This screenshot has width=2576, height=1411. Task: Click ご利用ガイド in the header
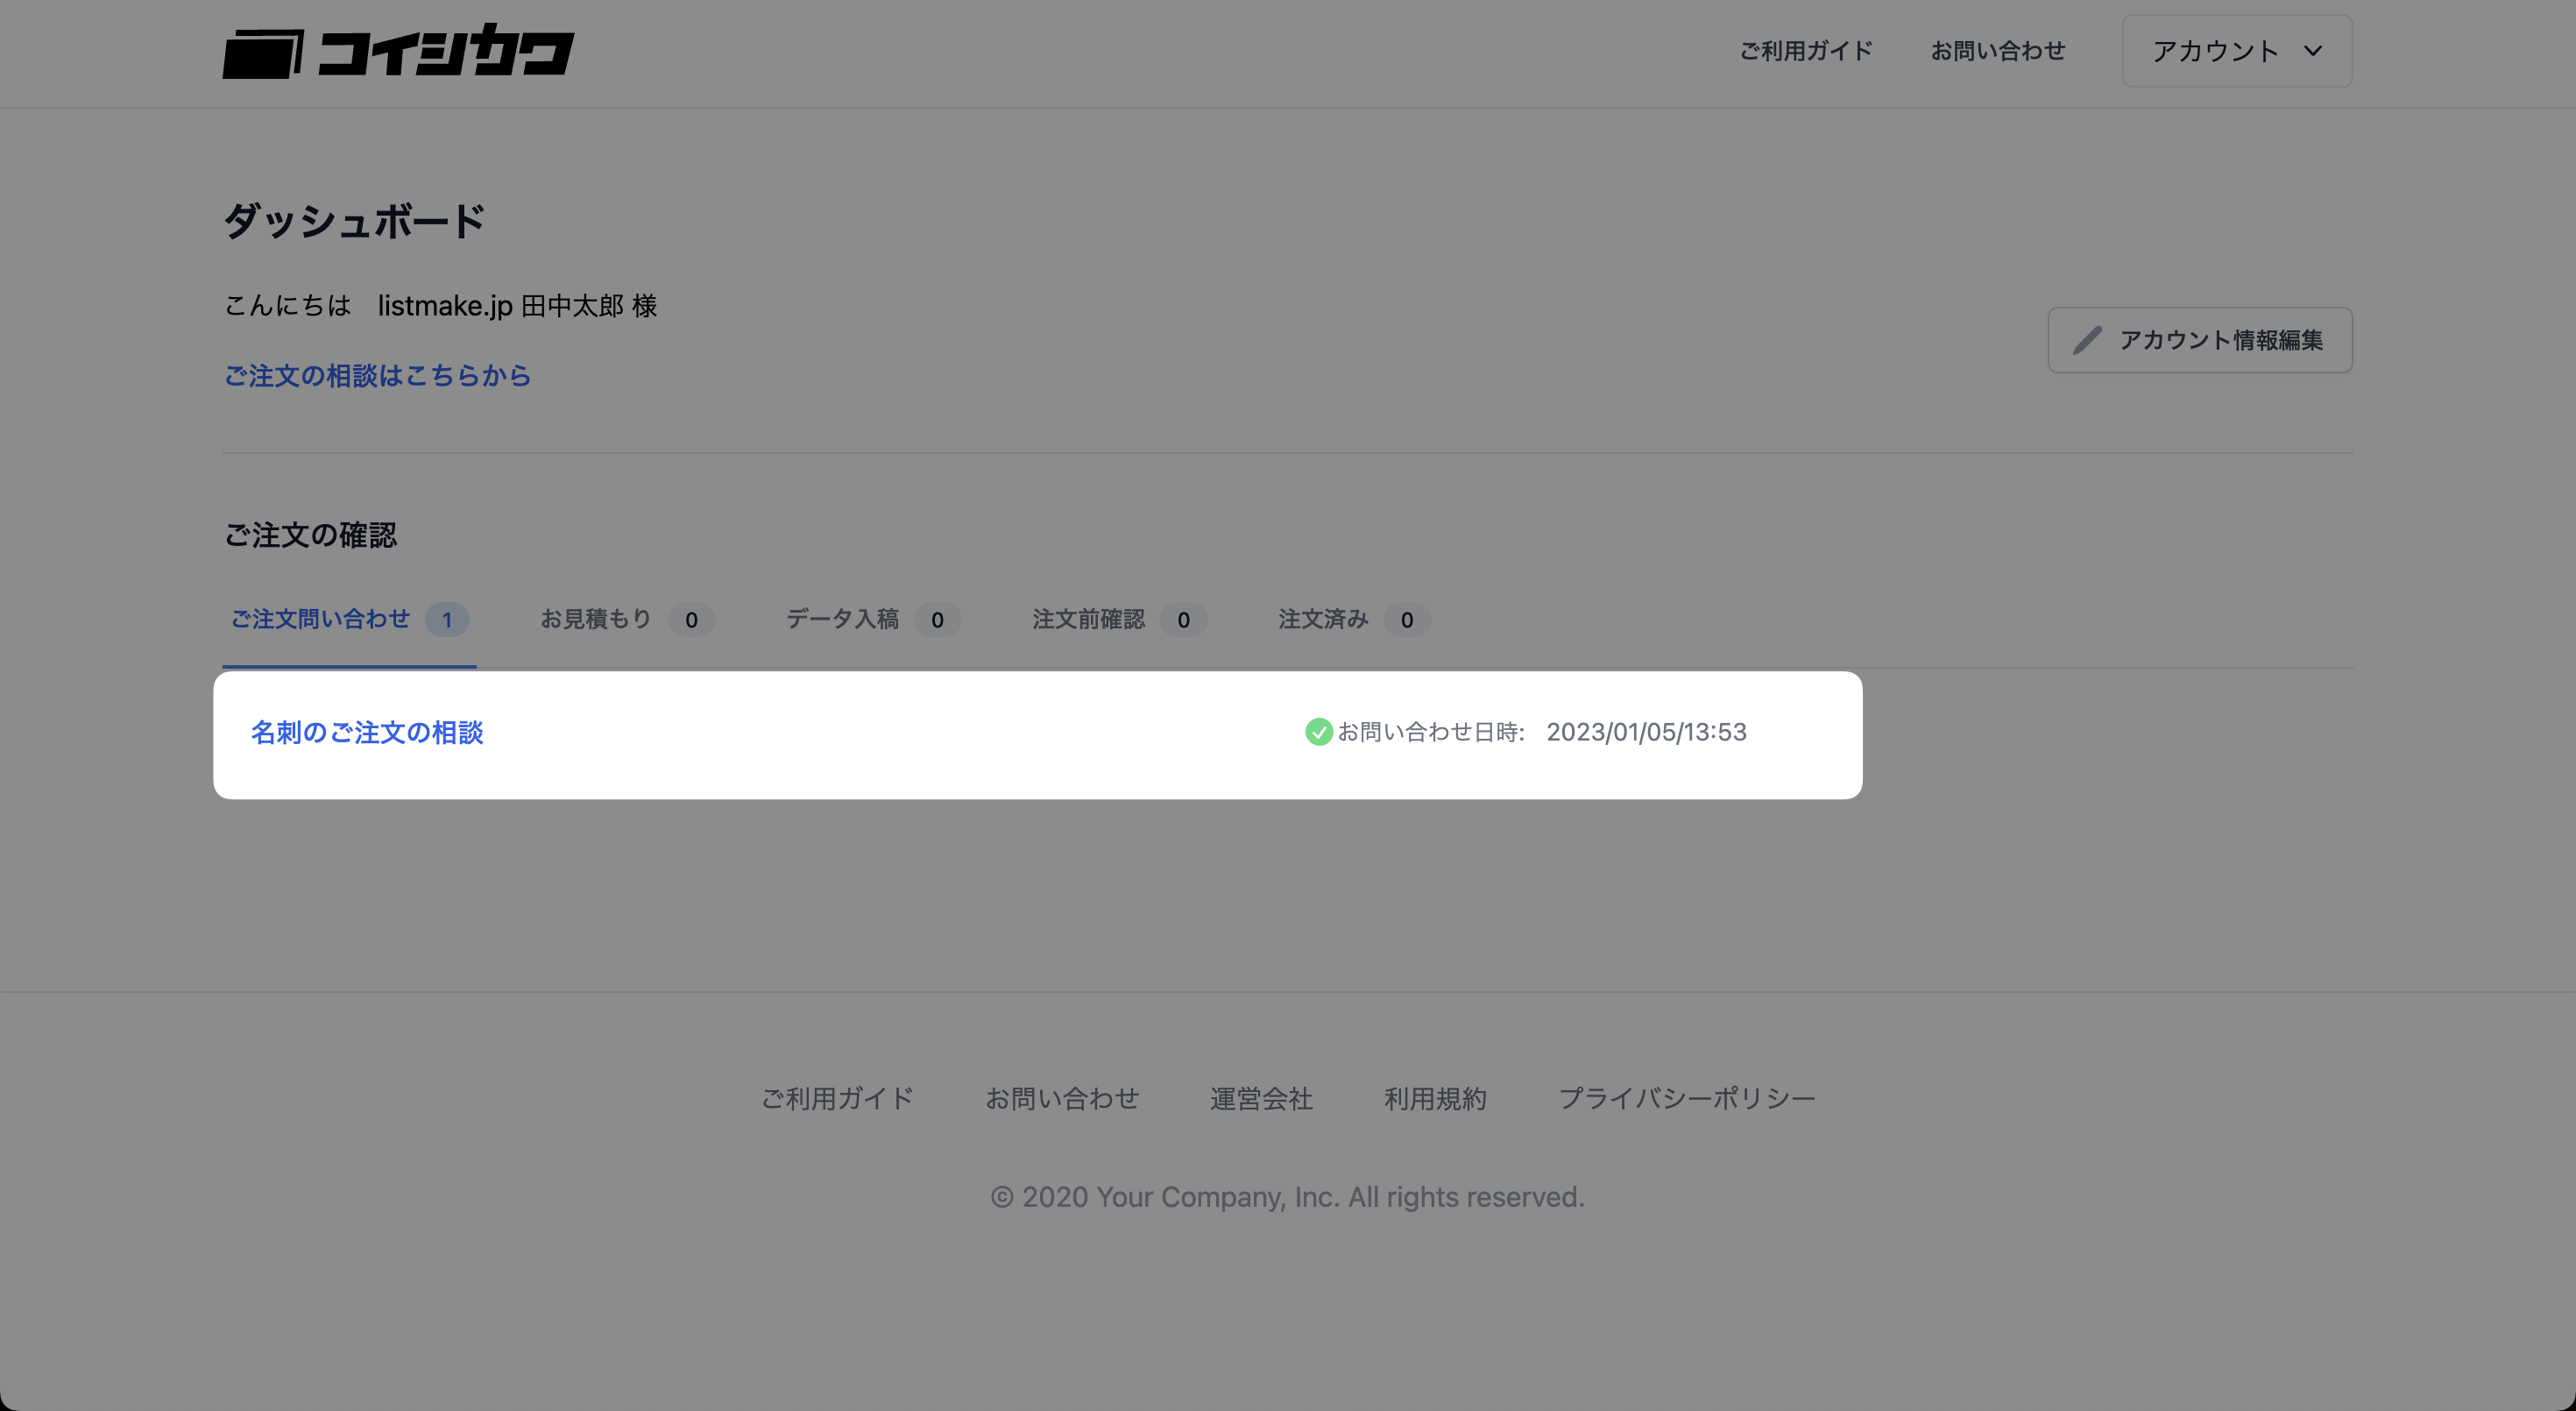tap(1806, 51)
